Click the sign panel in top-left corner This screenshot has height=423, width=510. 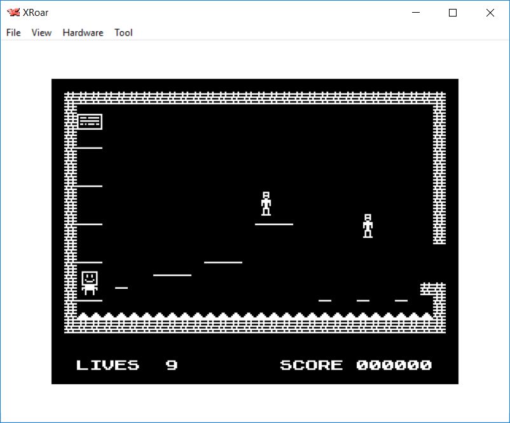(90, 121)
